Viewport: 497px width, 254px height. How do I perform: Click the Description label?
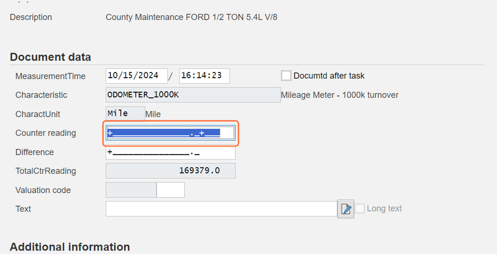coord(31,17)
